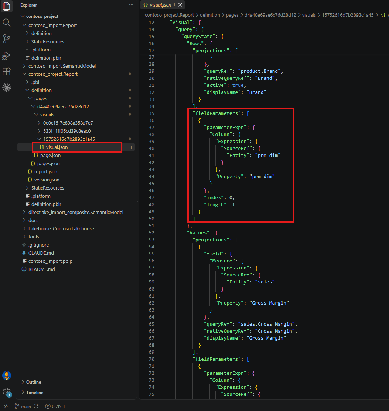Click the definition breadcrumb

click(x=210, y=15)
